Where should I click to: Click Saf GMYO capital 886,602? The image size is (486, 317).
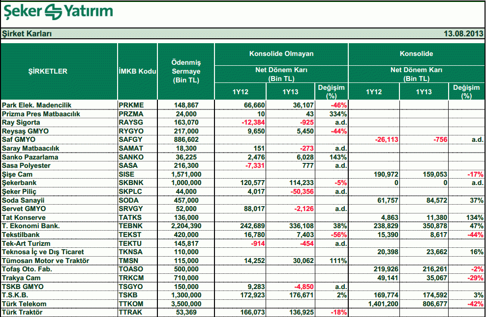coord(186,140)
